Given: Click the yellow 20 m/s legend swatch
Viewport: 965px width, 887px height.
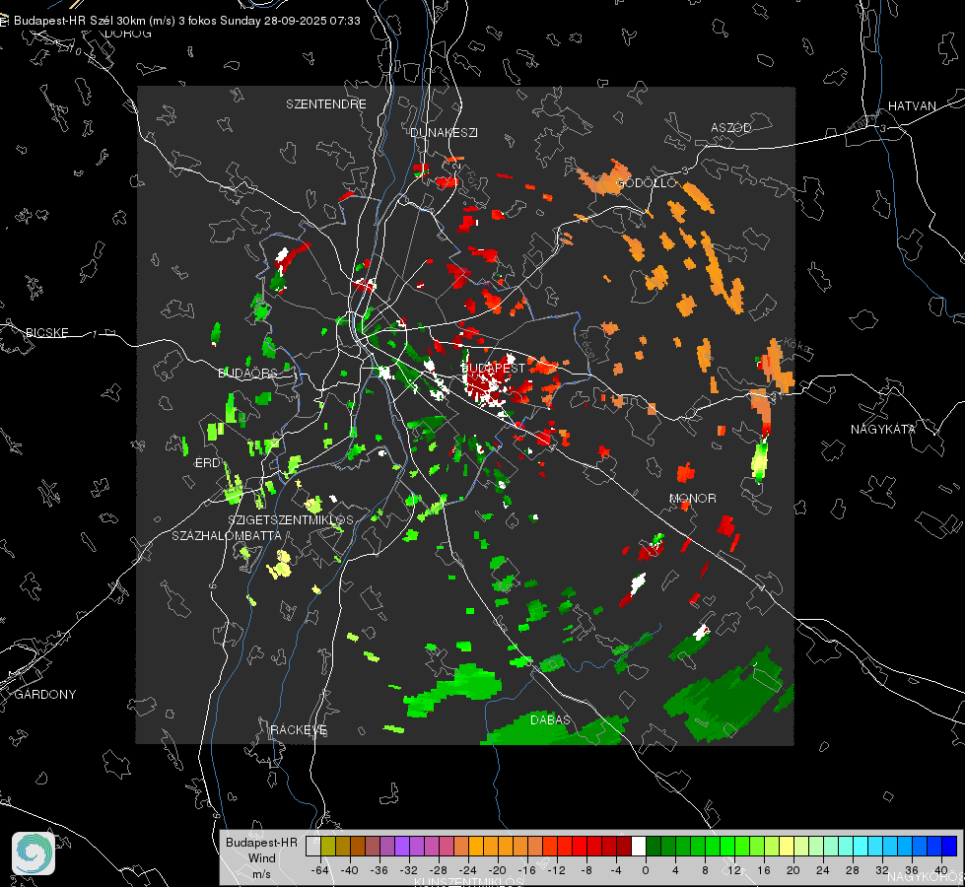Looking at the screenshot, I should tap(787, 846).
